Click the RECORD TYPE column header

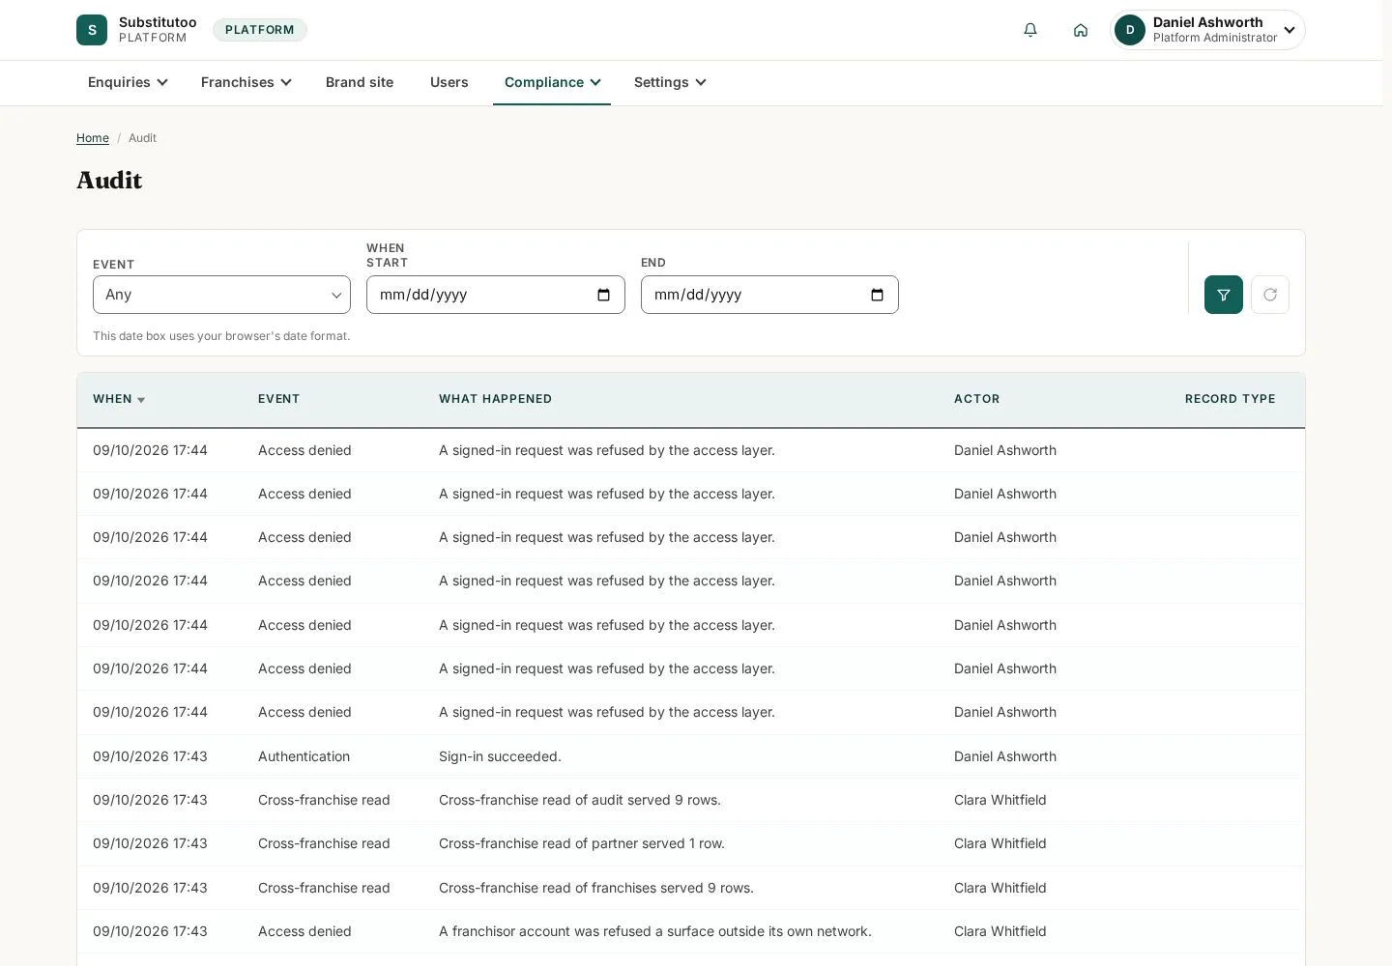tap(1231, 399)
